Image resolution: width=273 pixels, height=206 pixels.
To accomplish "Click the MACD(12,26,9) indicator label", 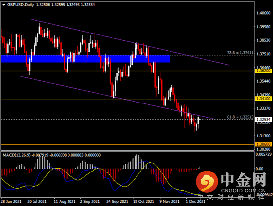I will (17, 155).
